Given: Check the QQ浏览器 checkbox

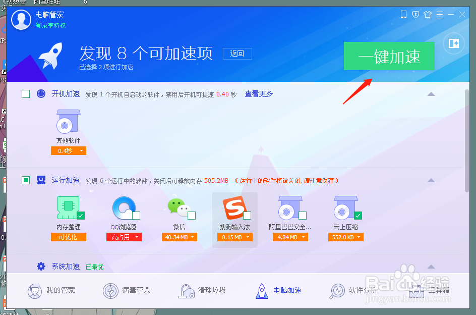Looking at the screenshot, I should click(136, 216).
